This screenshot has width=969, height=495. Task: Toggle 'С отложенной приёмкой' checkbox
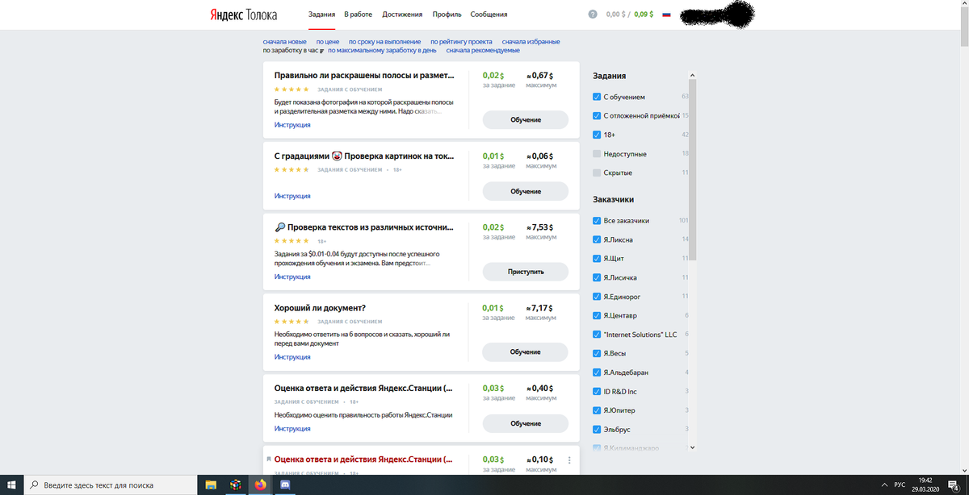pyautogui.click(x=597, y=116)
